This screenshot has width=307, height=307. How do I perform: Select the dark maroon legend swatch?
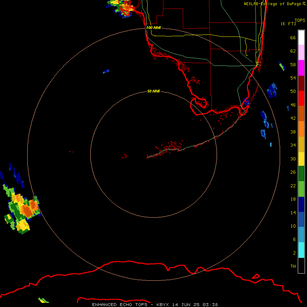pyautogui.click(x=301, y=83)
